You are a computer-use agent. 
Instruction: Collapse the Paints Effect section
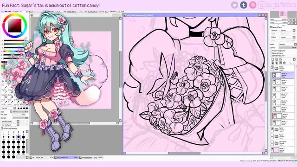tap(271, 27)
